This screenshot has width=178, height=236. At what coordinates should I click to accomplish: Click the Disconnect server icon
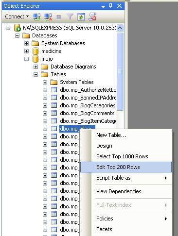(x=48, y=17)
